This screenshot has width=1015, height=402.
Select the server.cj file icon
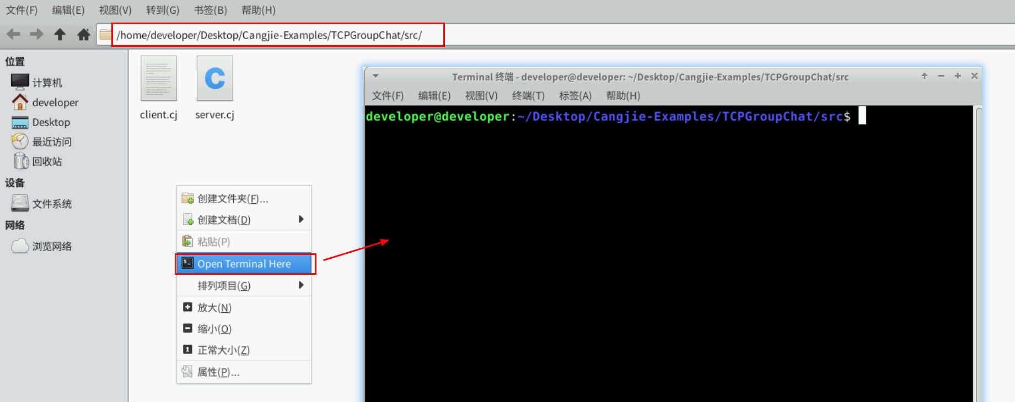(x=215, y=78)
